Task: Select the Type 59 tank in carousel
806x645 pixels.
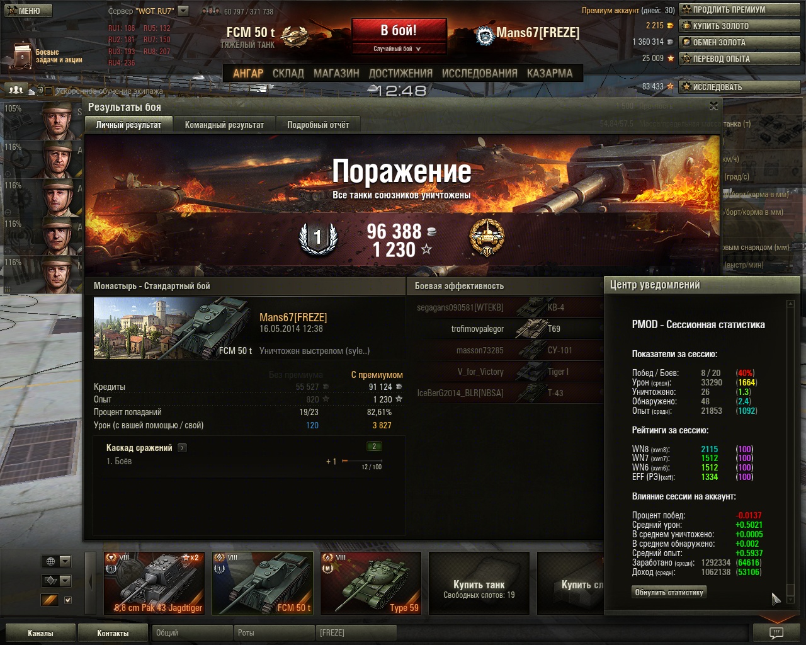Action: pyautogui.click(x=371, y=583)
